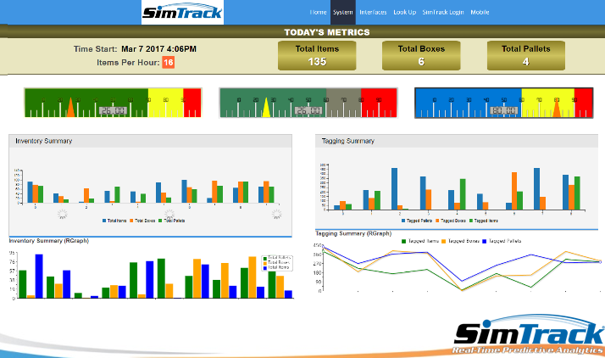The image size is (605, 358).
Task: Open the Look Up menu
Action: coord(405,13)
